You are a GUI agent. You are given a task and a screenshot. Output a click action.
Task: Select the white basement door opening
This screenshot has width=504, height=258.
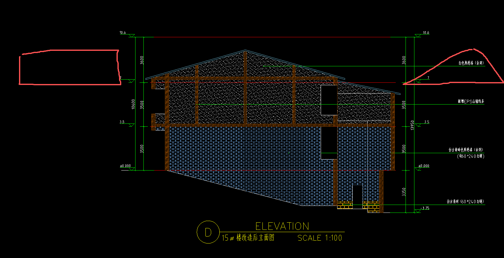pyautogui.click(x=357, y=196)
